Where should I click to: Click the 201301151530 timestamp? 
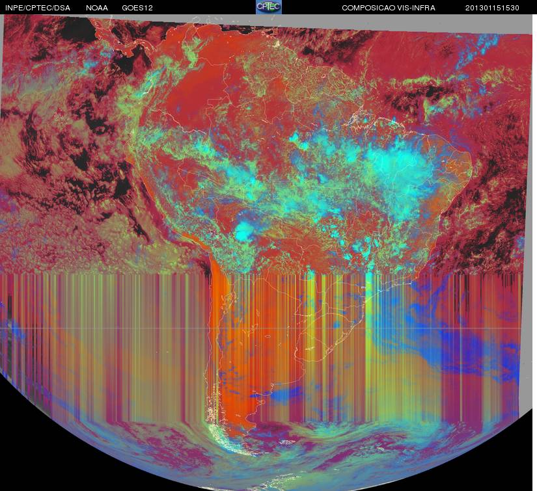click(492, 8)
